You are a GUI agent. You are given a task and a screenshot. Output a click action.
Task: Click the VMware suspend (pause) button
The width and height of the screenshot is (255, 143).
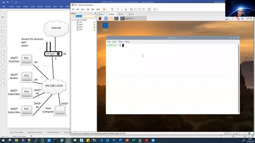tap(104, 9)
